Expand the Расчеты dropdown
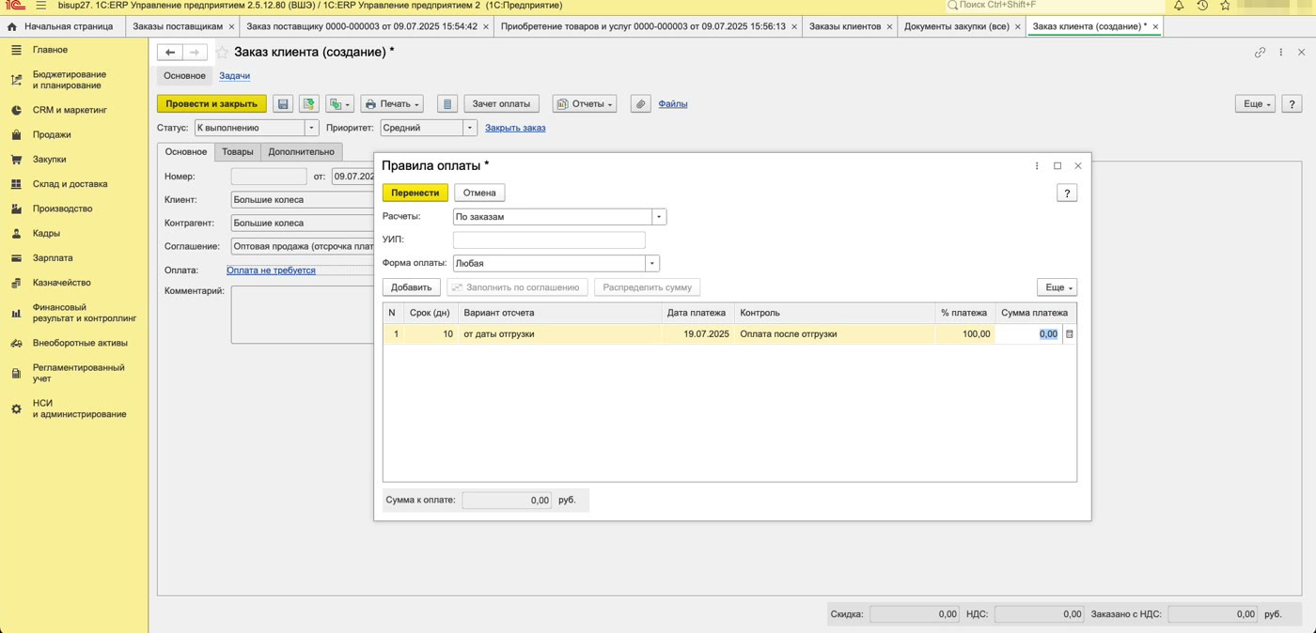The image size is (1316, 633). (659, 217)
